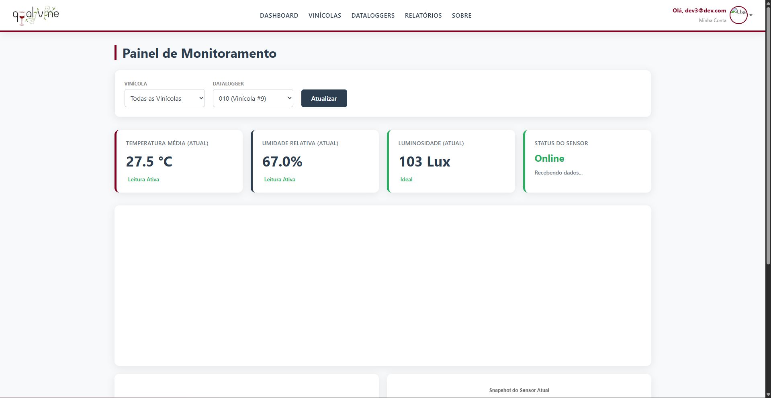This screenshot has height=398, width=771.
Task: Open the Sobre menu item
Action: point(462,16)
